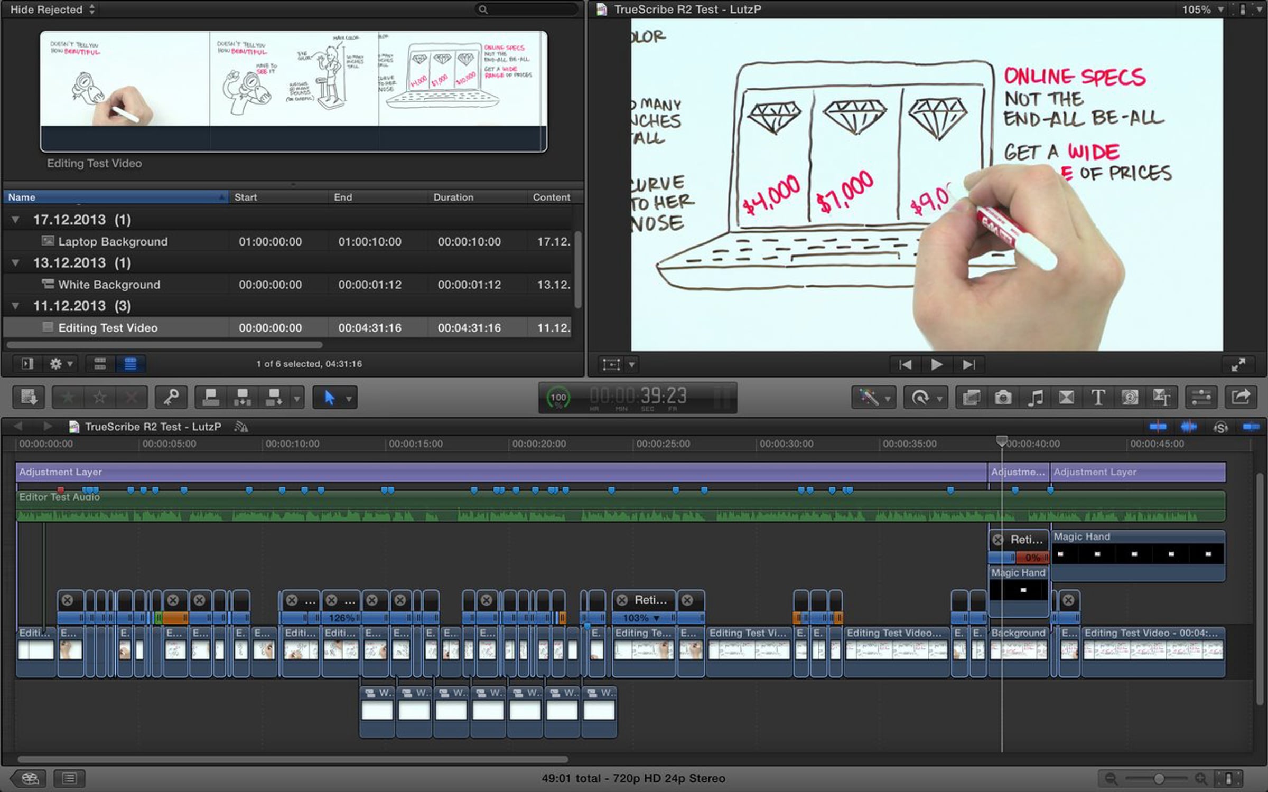The height and width of the screenshot is (792, 1268).
Task: Toggle timeline snapping
Action: pyautogui.click(x=1251, y=427)
